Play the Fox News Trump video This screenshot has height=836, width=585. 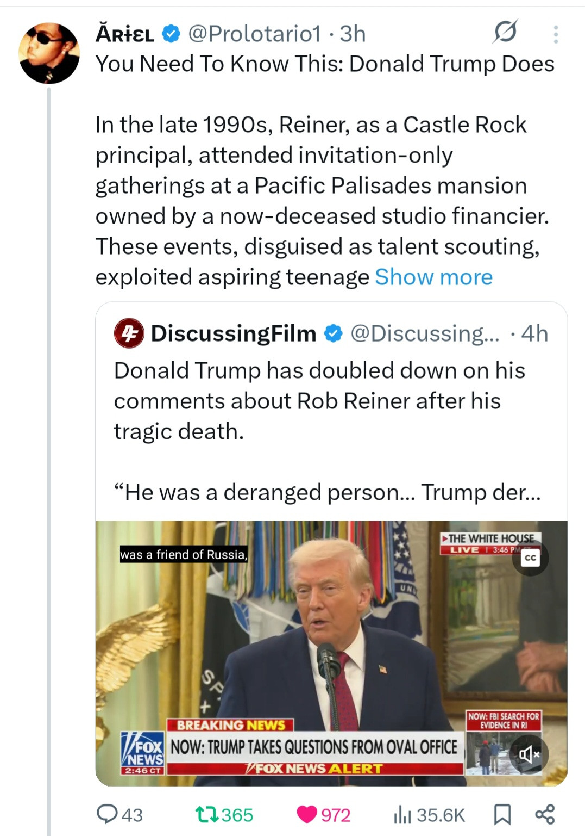(331, 653)
